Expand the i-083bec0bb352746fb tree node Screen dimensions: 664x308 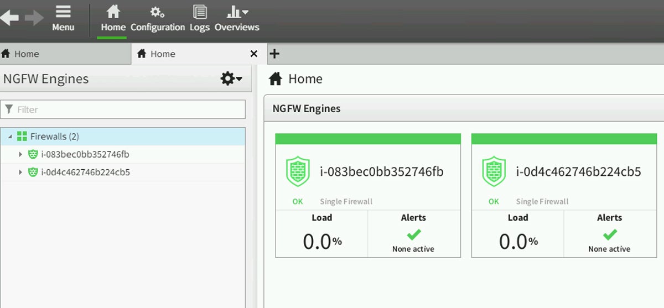(21, 154)
